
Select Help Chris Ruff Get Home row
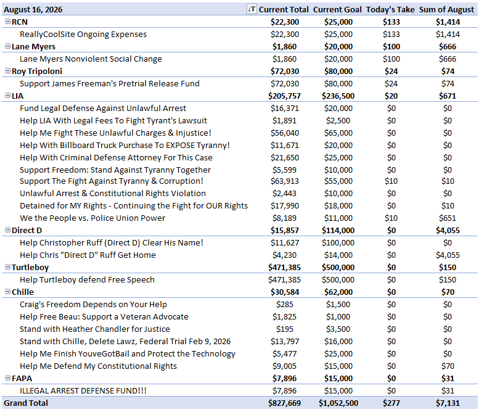pyautogui.click(x=88, y=255)
